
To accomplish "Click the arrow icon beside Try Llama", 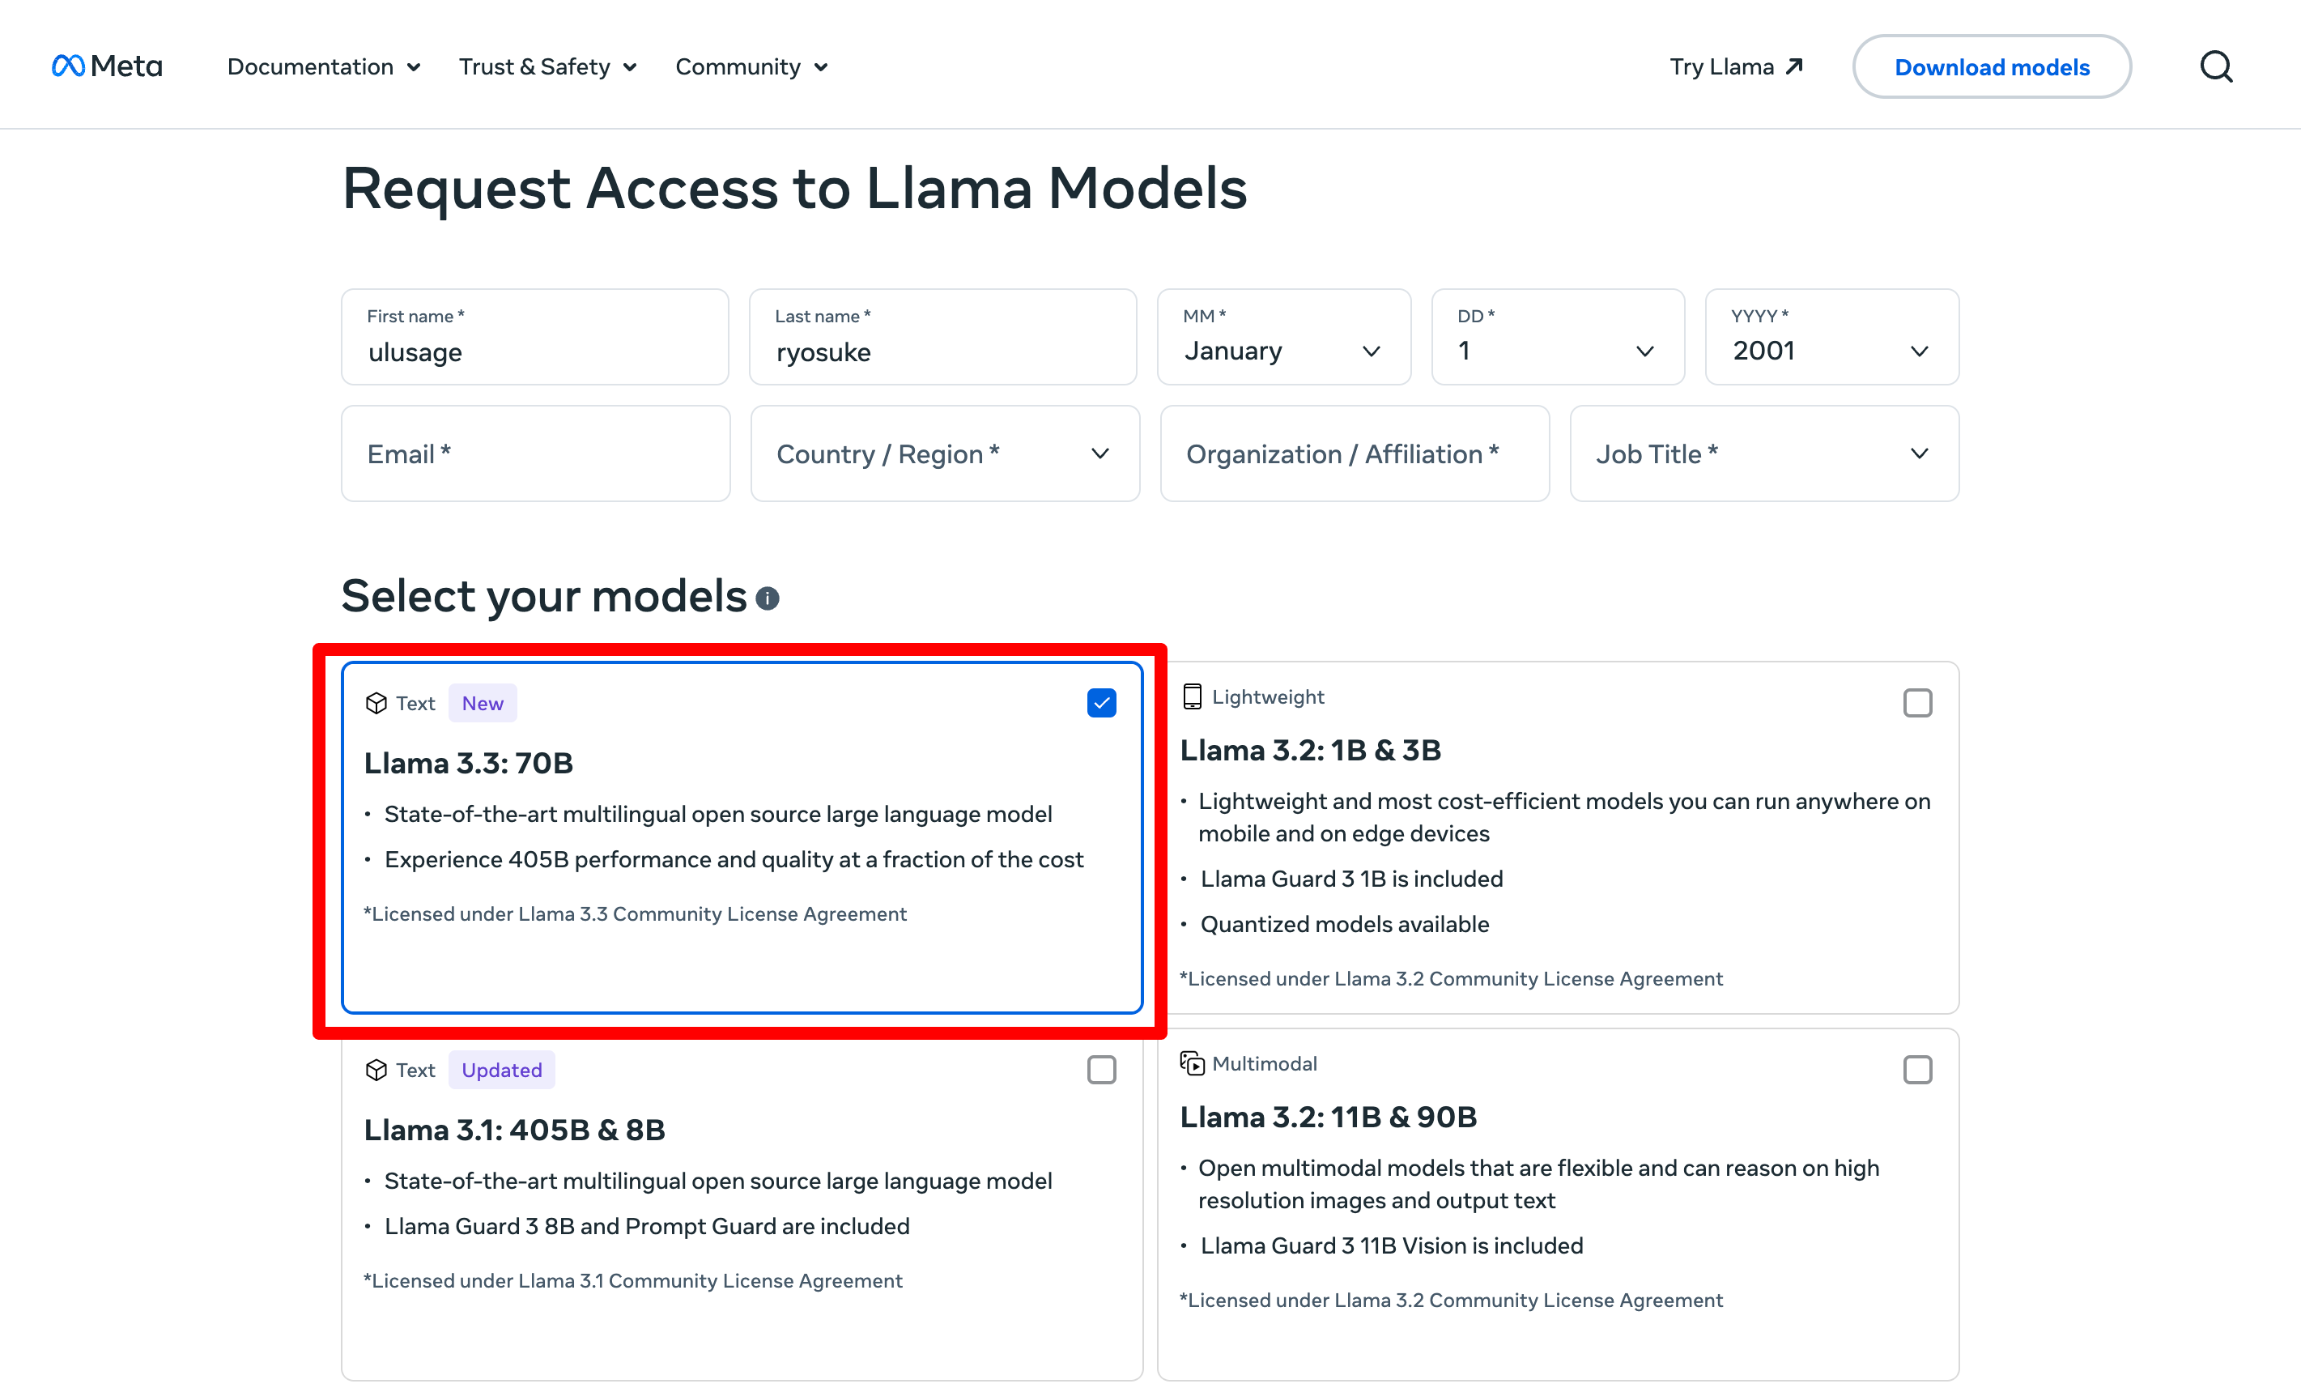I will (x=1794, y=66).
